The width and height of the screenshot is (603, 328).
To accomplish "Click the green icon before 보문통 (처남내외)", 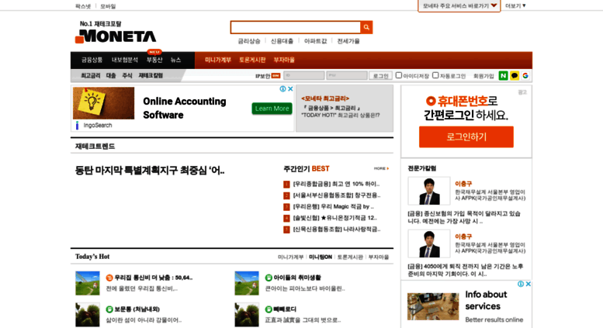I will click(109, 309).
